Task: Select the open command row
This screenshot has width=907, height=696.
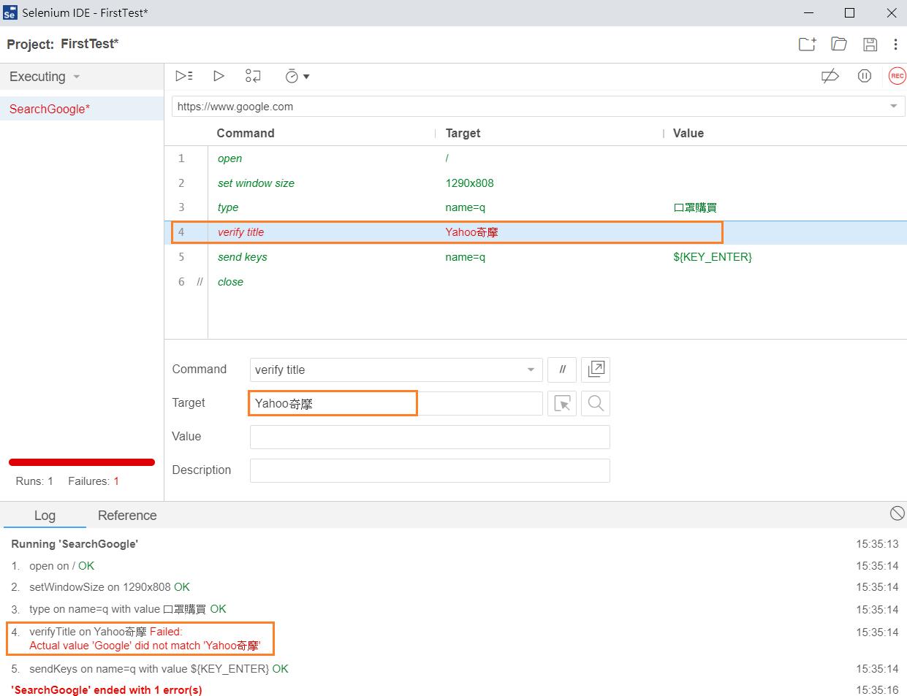Action: [x=536, y=158]
